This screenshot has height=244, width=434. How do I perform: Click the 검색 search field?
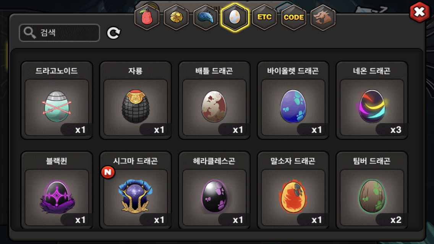[x=59, y=33]
